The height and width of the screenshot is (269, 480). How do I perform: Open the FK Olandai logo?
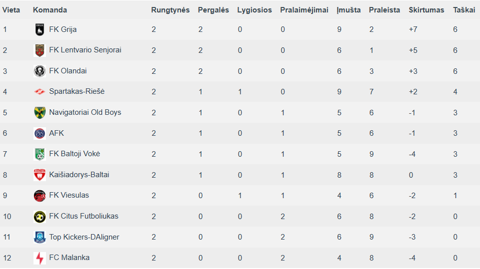point(39,71)
